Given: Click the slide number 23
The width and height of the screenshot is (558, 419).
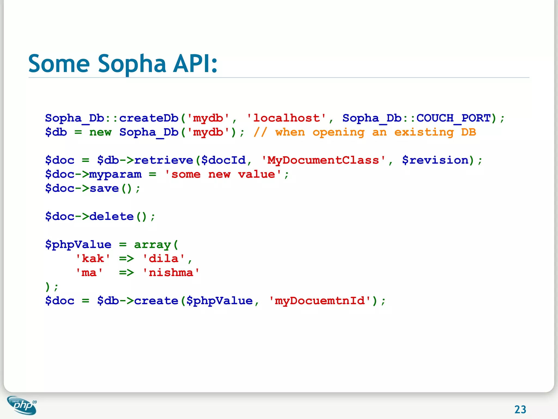Looking at the screenshot, I should tap(520, 409).
